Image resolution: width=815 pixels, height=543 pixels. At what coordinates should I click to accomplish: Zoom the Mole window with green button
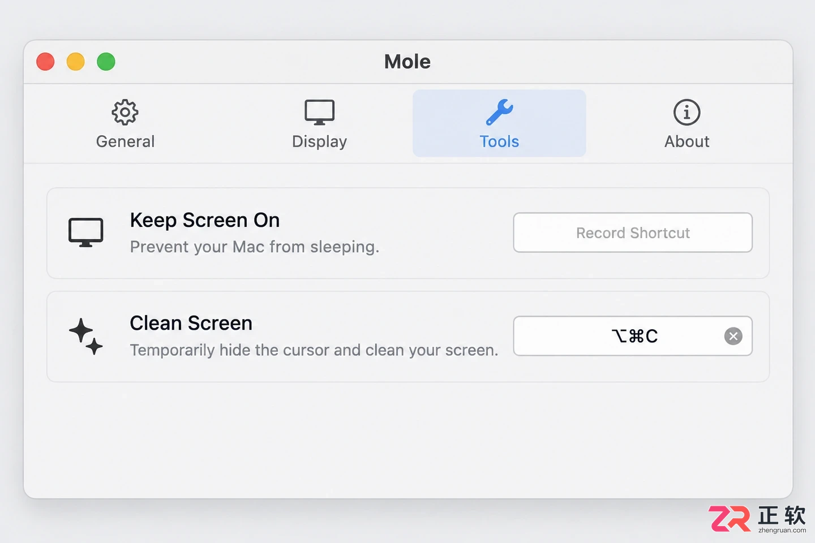(x=106, y=61)
